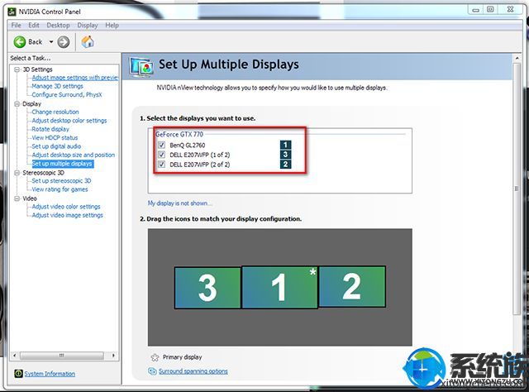
Task: Click the green Back arrow icon
Action: pyautogui.click(x=20, y=42)
